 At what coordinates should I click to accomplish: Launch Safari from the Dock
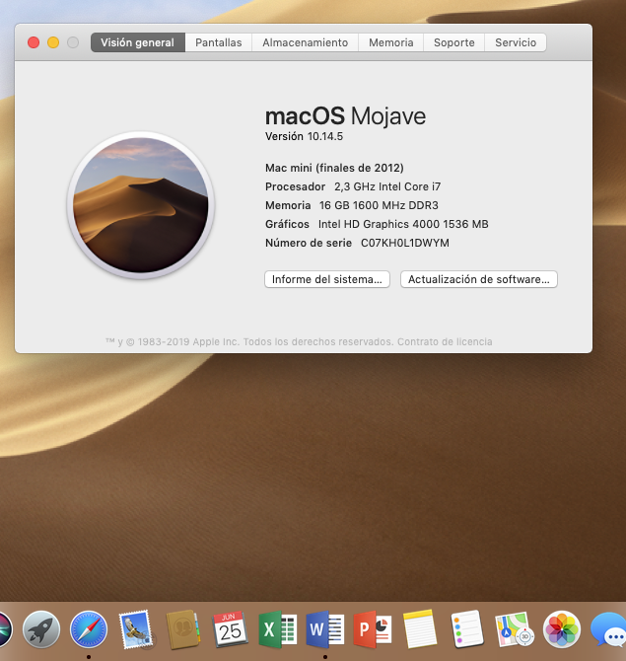pyautogui.click(x=89, y=629)
